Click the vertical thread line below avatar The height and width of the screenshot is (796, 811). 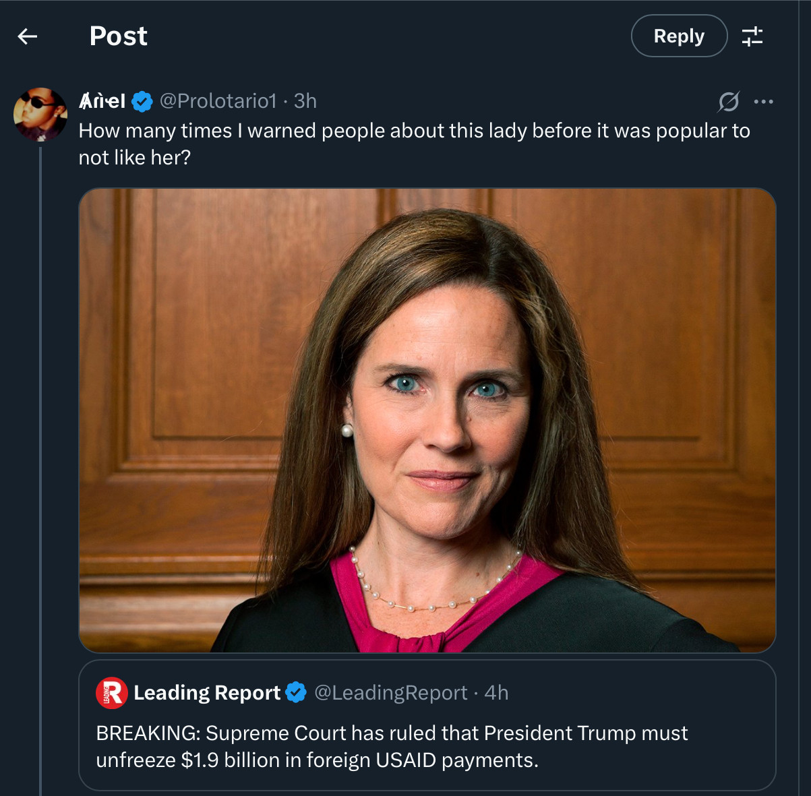40,472
